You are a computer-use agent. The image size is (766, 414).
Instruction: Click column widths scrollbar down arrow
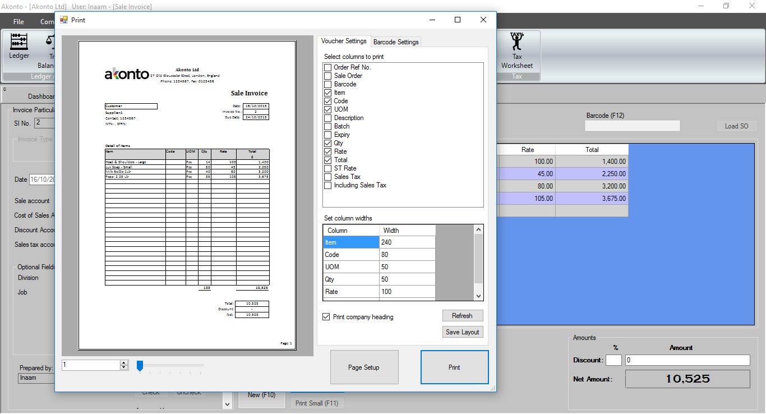(478, 296)
